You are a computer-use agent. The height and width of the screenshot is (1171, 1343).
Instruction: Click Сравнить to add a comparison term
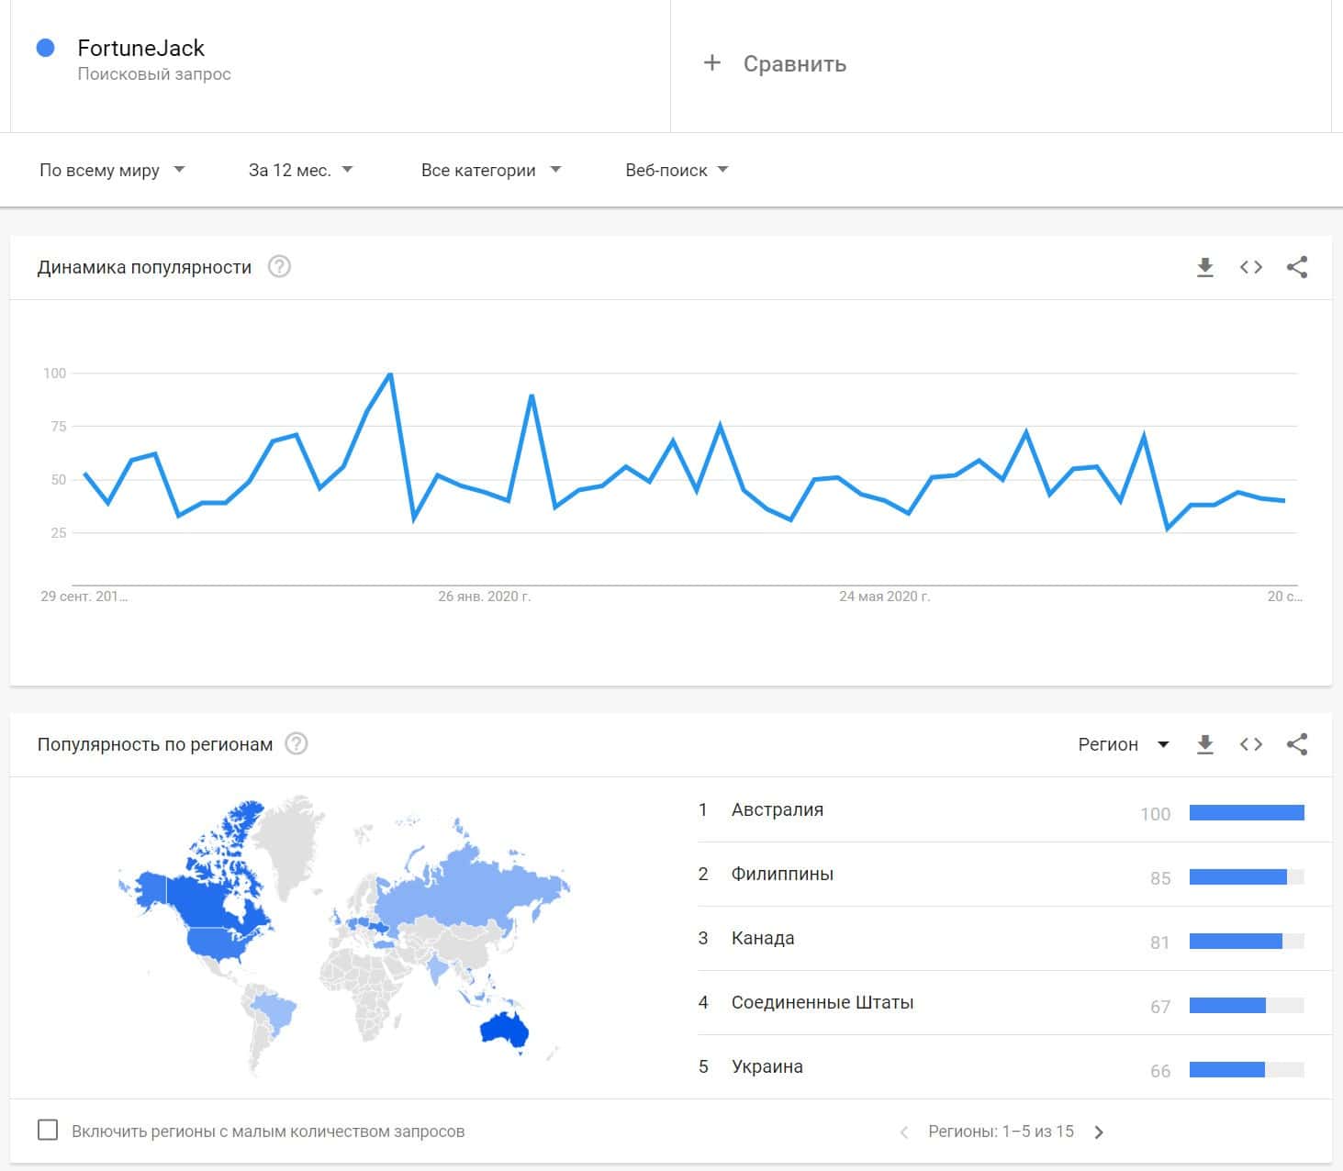(795, 64)
